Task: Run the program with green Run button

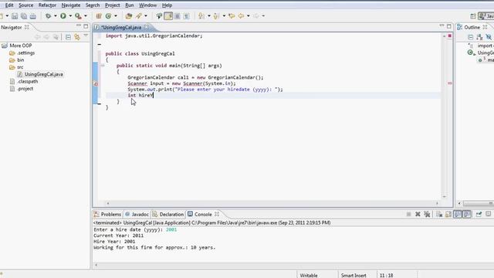Action: tap(63, 15)
